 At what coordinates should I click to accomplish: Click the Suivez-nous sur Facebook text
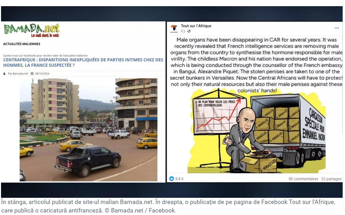tap(45, 55)
